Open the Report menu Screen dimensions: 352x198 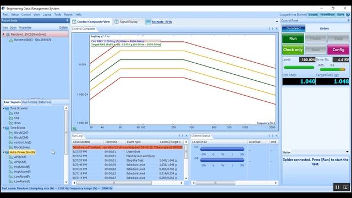click(68, 15)
